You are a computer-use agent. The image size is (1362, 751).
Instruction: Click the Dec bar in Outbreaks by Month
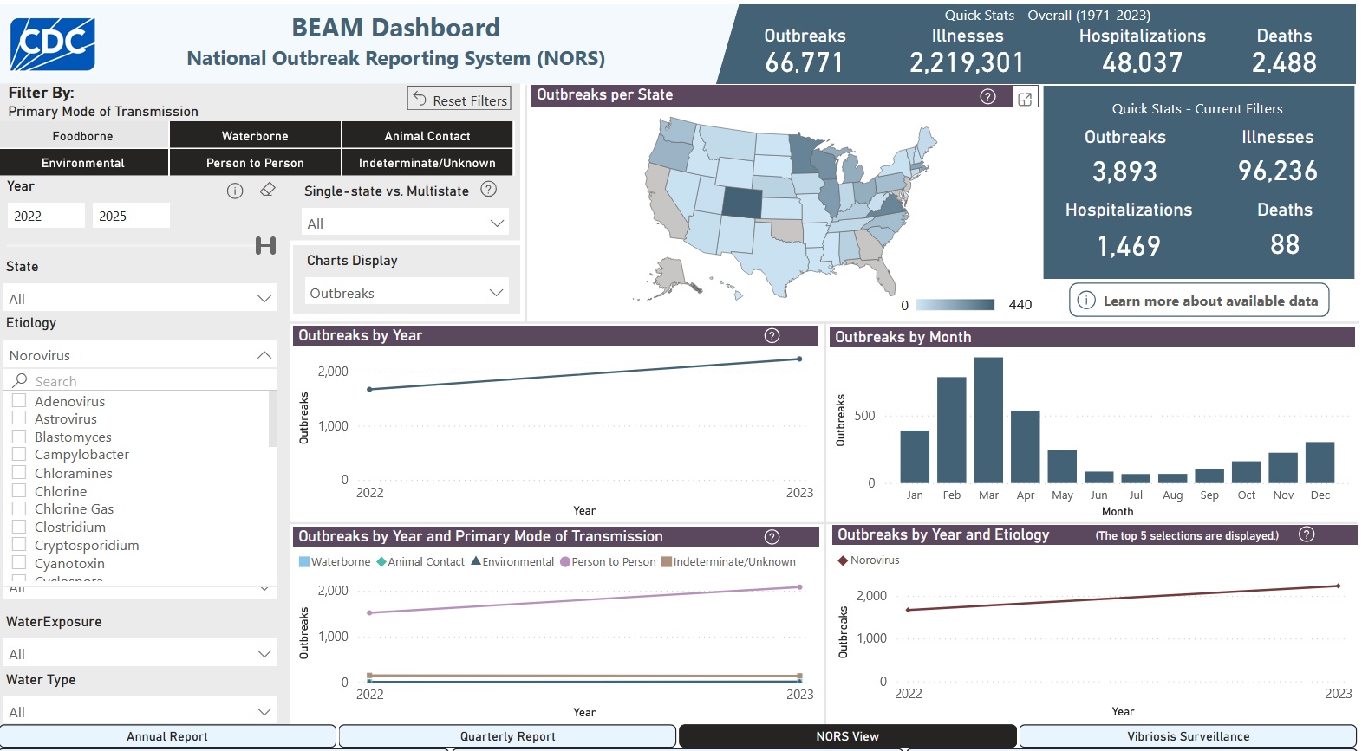click(x=1320, y=463)
